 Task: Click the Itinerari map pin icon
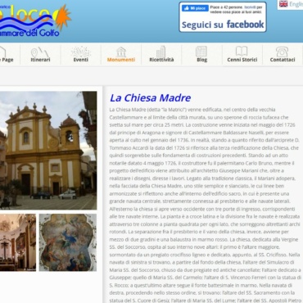coord(40,52)
